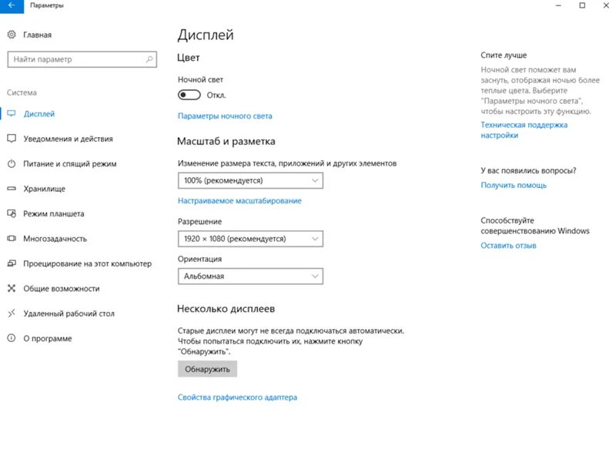The width and height of the screenshot is (616, 476).
Task: Click the Главная gear icon
Action: pos(12,35)
